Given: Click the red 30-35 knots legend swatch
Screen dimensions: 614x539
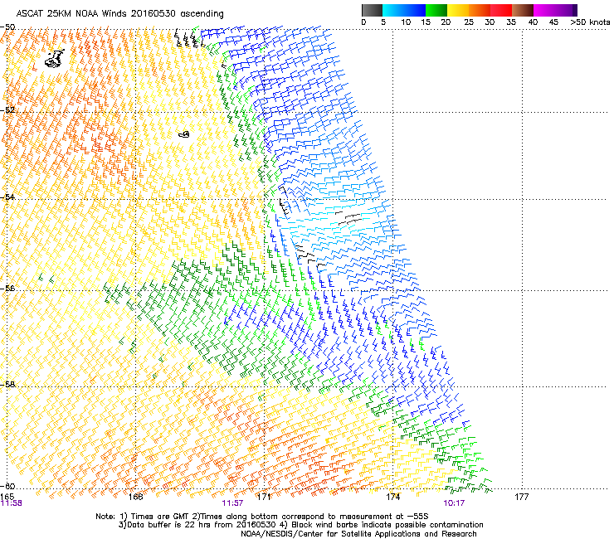Looking at the screenshot, I should point(501,10).
